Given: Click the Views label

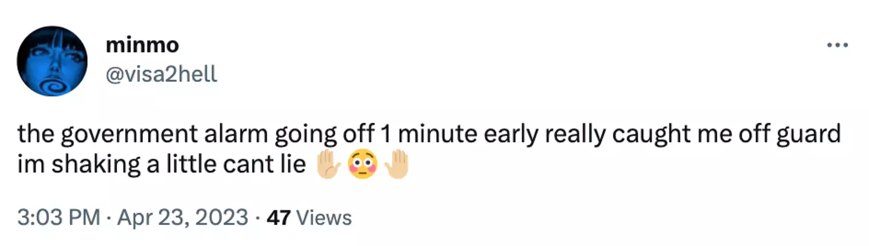Looking at the screenshot, I should 325,217.
